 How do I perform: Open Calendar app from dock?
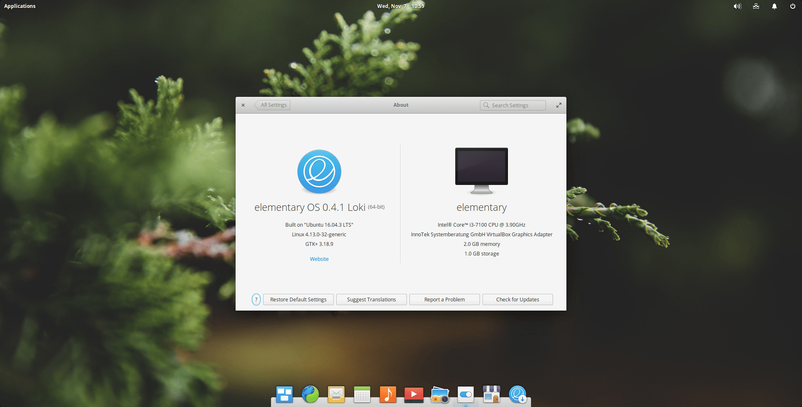tap(362, 394)
